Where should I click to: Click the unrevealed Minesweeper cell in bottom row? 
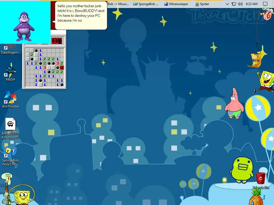coord(40,85)
